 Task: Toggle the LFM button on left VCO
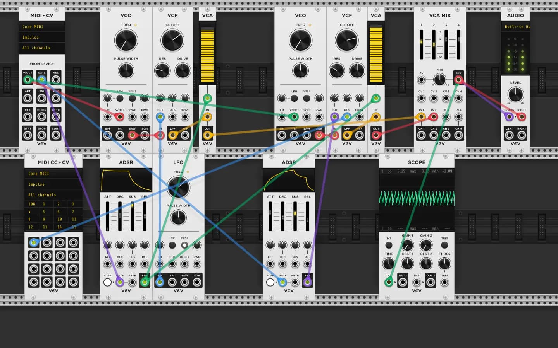120,98
